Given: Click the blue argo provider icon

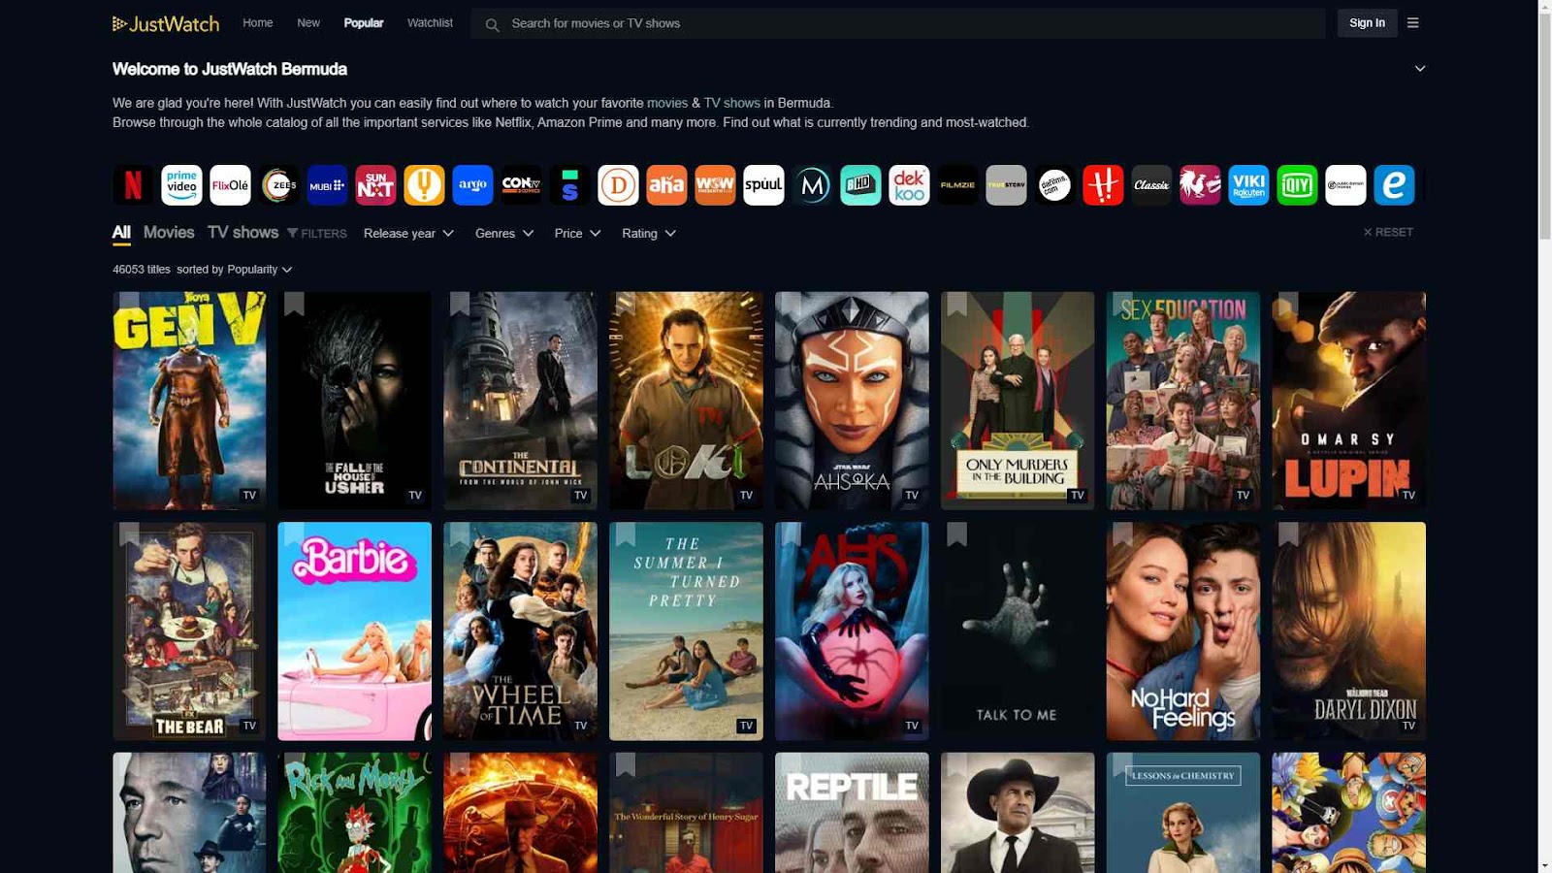Looking at the screenshot, I should point(472,185).
